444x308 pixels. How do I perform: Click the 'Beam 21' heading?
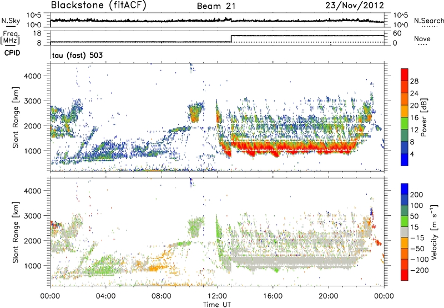click(216, 6)
